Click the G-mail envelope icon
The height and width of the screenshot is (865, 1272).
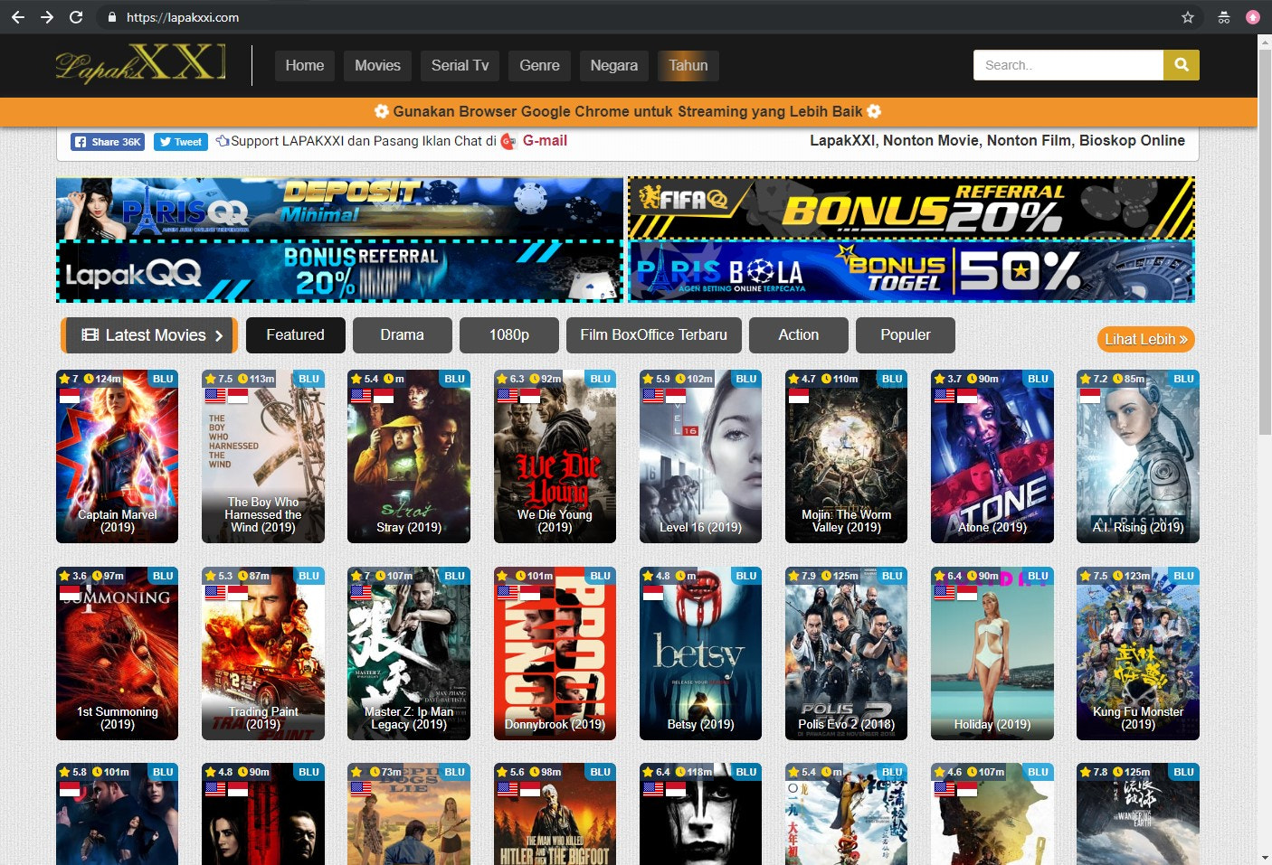[508, 142]
